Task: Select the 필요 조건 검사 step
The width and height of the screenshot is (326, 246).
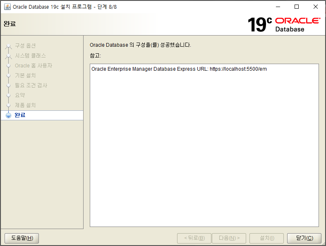Action: [31, 86]
